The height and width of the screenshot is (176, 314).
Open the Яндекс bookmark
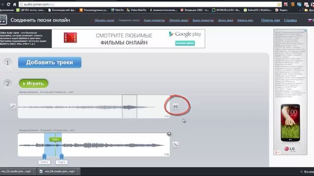pyautogui.click(x=281, y=10)
